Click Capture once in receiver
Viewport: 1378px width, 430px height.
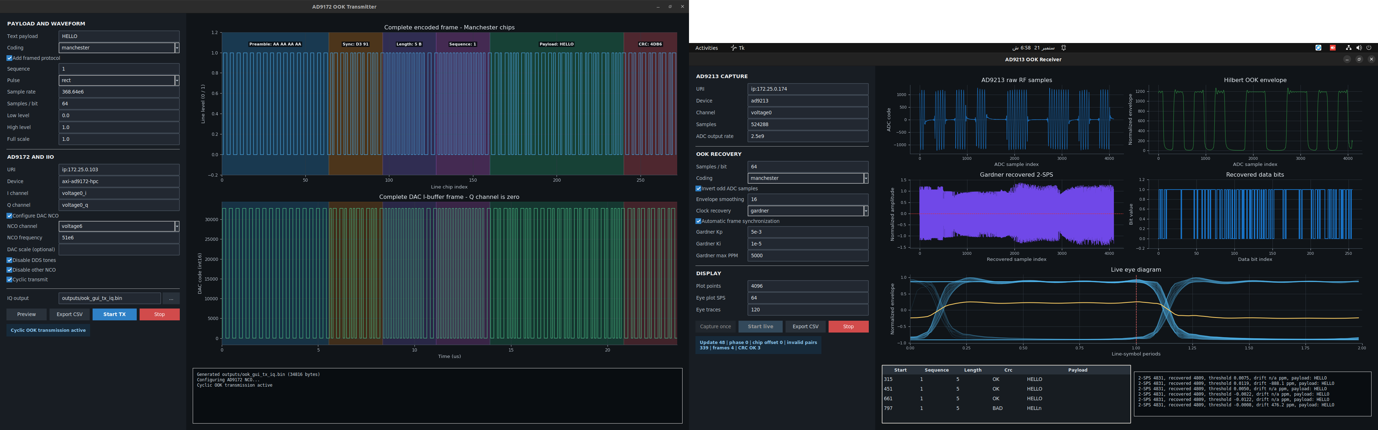pyautogui.click(x=715, y=326)
